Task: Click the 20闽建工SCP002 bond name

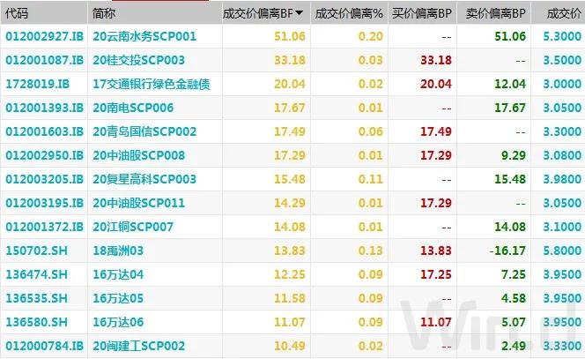Action: coord(139,346)
